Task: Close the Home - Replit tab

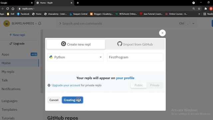Action: click(x=72, y=3)
